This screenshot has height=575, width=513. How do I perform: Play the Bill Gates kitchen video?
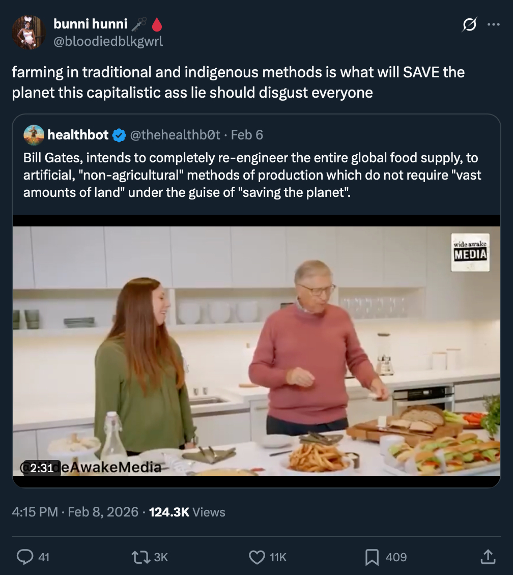pyautogui.click(x=256, y=351)
